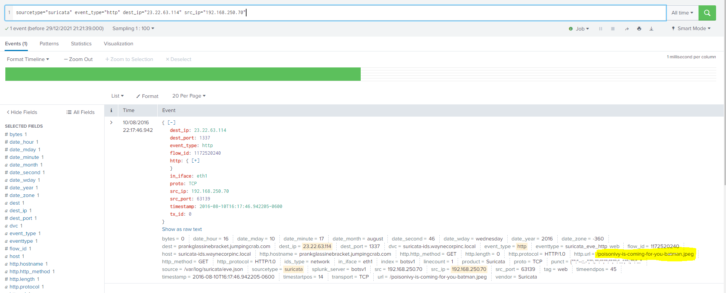Image resolution: width=726 pixels, height=293 pixels.
Task: Click Show as raw text link
Action: coord(182,229)
